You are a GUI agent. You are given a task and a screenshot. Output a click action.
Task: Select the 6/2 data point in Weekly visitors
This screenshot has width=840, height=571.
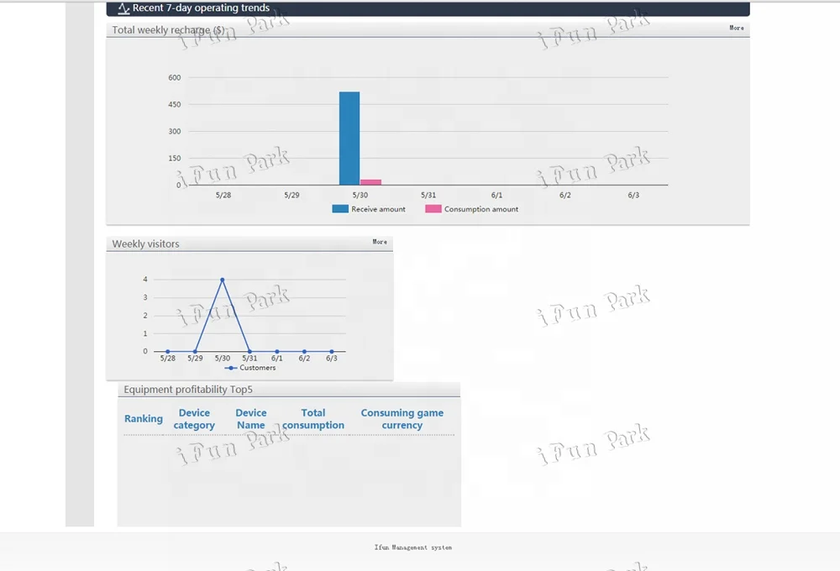304,352
